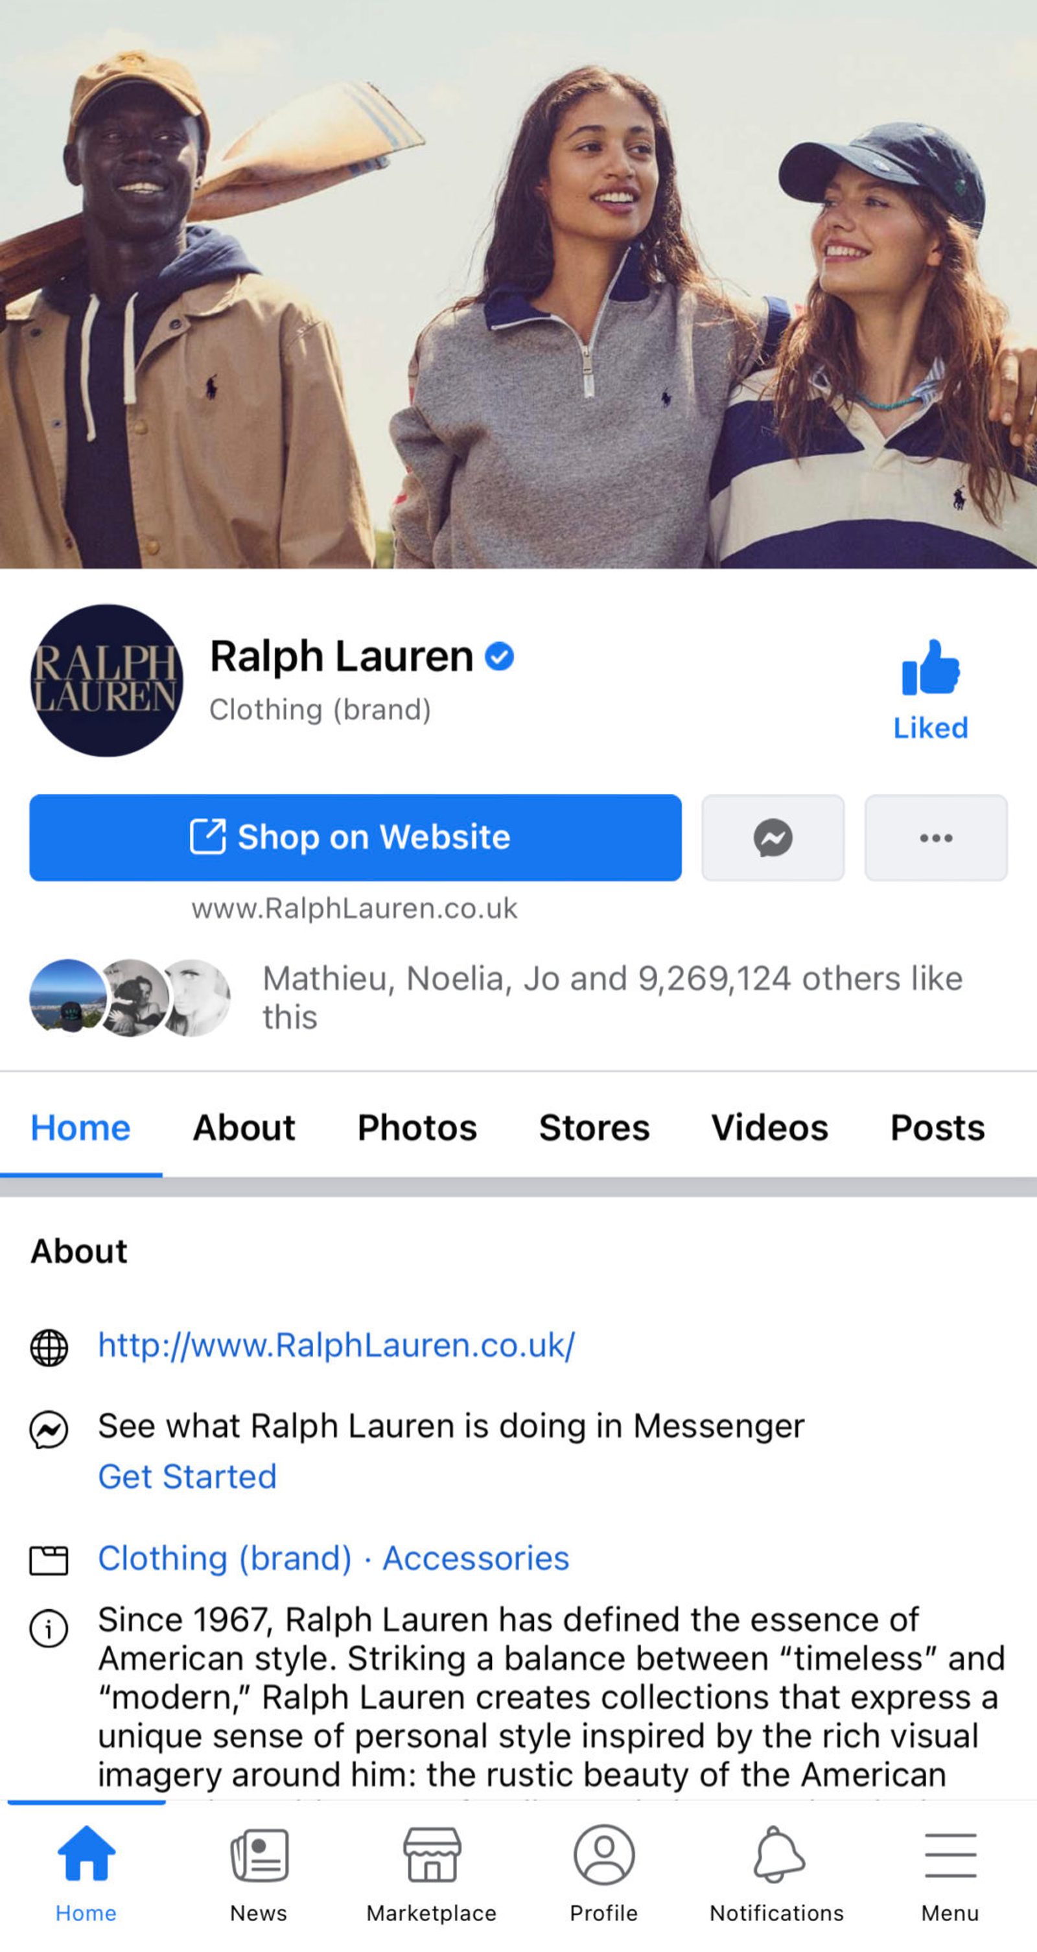Open the Accessories category link

[x=475, y=1558]
